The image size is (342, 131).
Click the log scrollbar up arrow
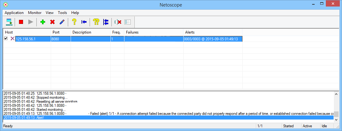coord(336,94)
